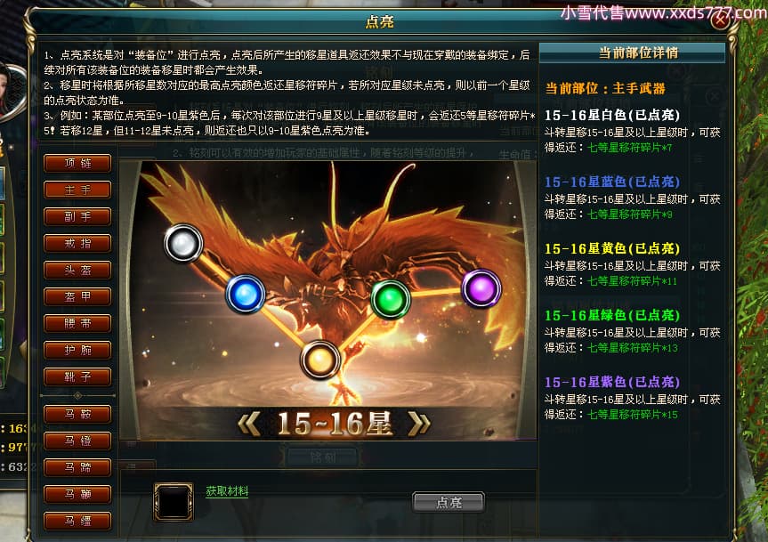
Task: Click the empty material slot icon
Action: [x=174, y=501]
